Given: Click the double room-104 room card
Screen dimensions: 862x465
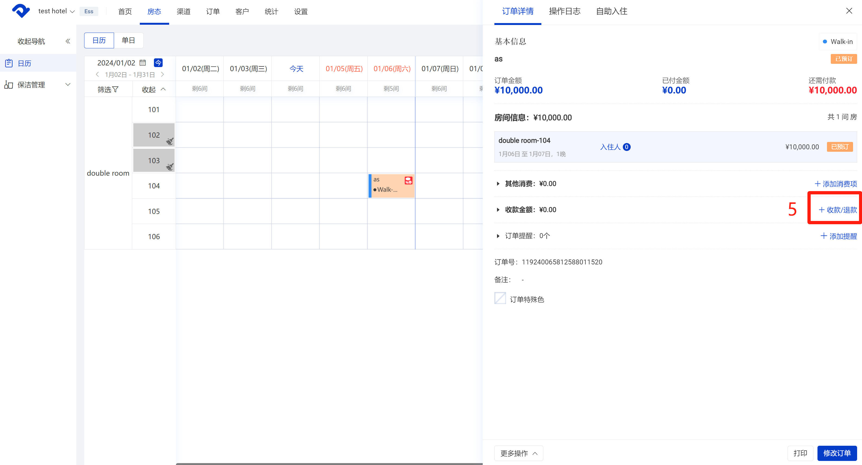Looking at the screenshot, I should coord(675,147).
